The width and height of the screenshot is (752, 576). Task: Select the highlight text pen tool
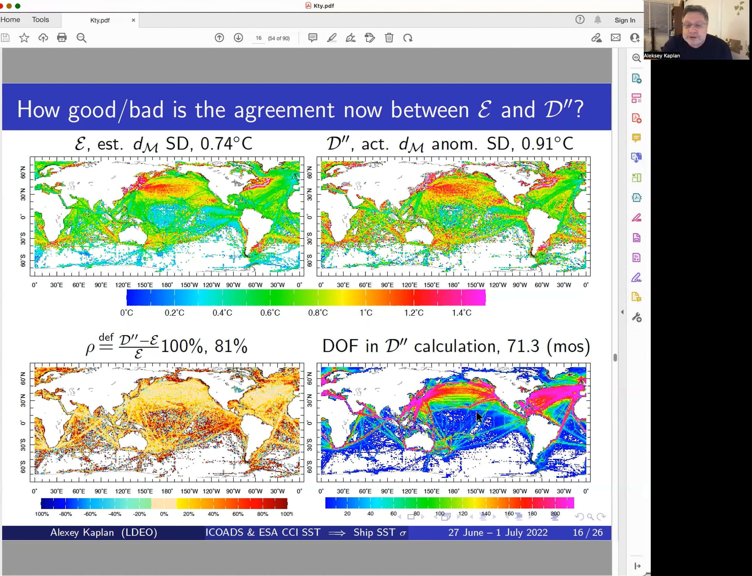tap(332, 38)
